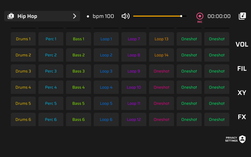Activate the Perc 3 pad
The width and height of the screenshot is (251, 157).
coord(51,71)
